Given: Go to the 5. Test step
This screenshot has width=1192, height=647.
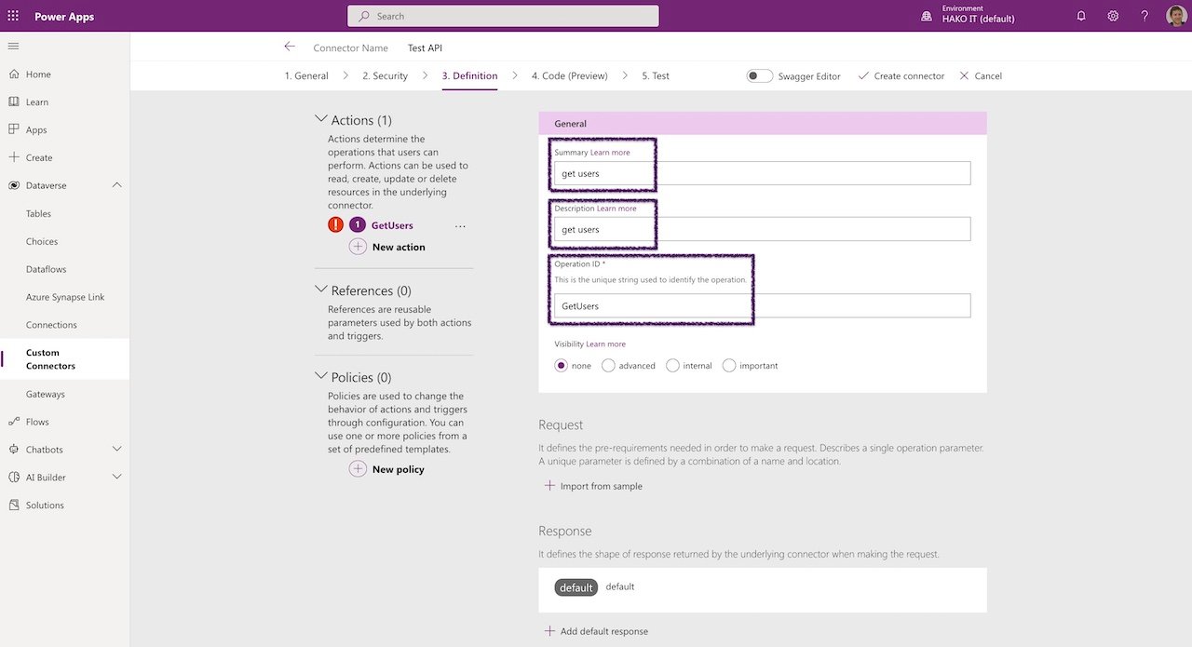Looking at the screenshot, I should [x=656, y=75].
